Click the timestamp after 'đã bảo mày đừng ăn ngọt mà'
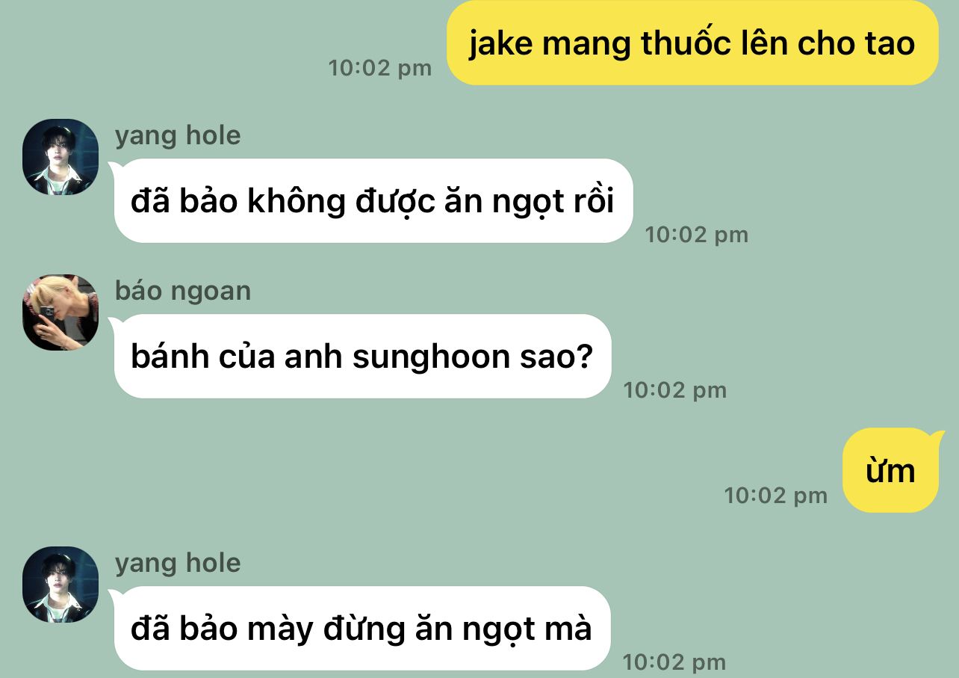 click(674, 662)
